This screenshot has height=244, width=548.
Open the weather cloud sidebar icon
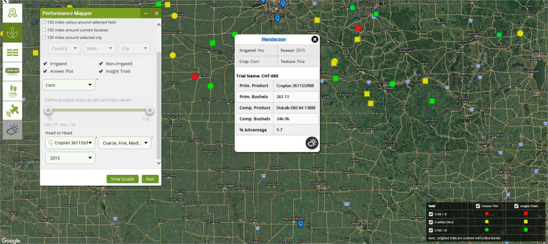12,130
